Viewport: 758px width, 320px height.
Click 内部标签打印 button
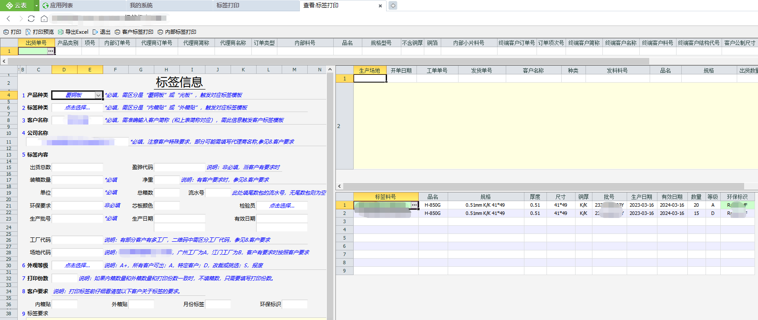pos(177,32)
